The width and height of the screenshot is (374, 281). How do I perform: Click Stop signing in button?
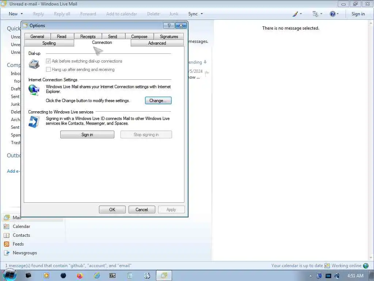146,135
